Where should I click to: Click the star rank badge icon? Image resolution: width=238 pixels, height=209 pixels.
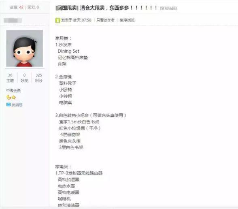pyautogui.click(x=14, y=97)
